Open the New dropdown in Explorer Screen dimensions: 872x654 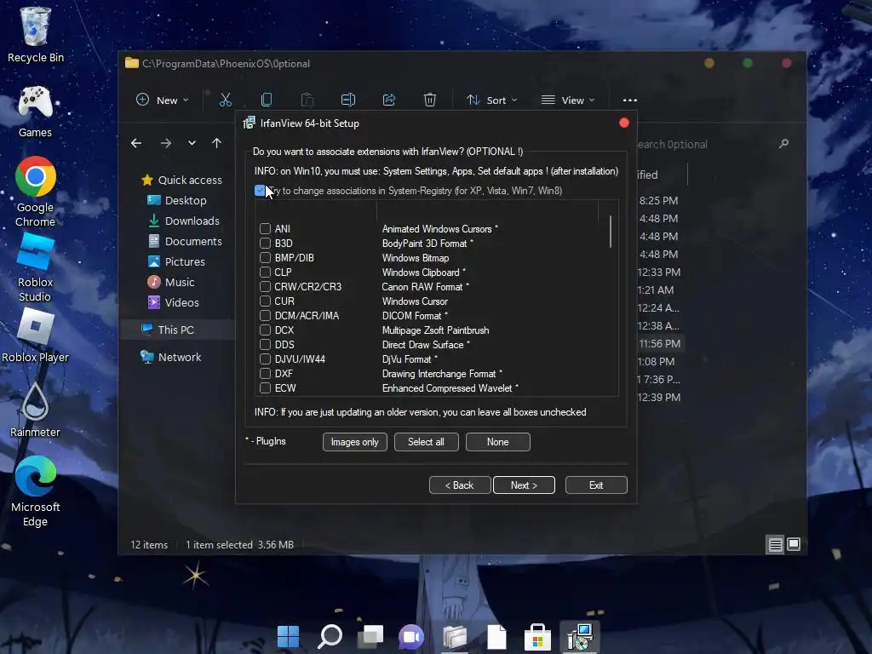[163, 100]
